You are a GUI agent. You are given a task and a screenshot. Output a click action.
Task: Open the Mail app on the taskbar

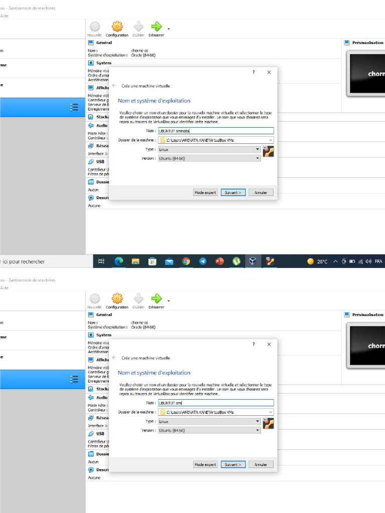click(169, 261)
